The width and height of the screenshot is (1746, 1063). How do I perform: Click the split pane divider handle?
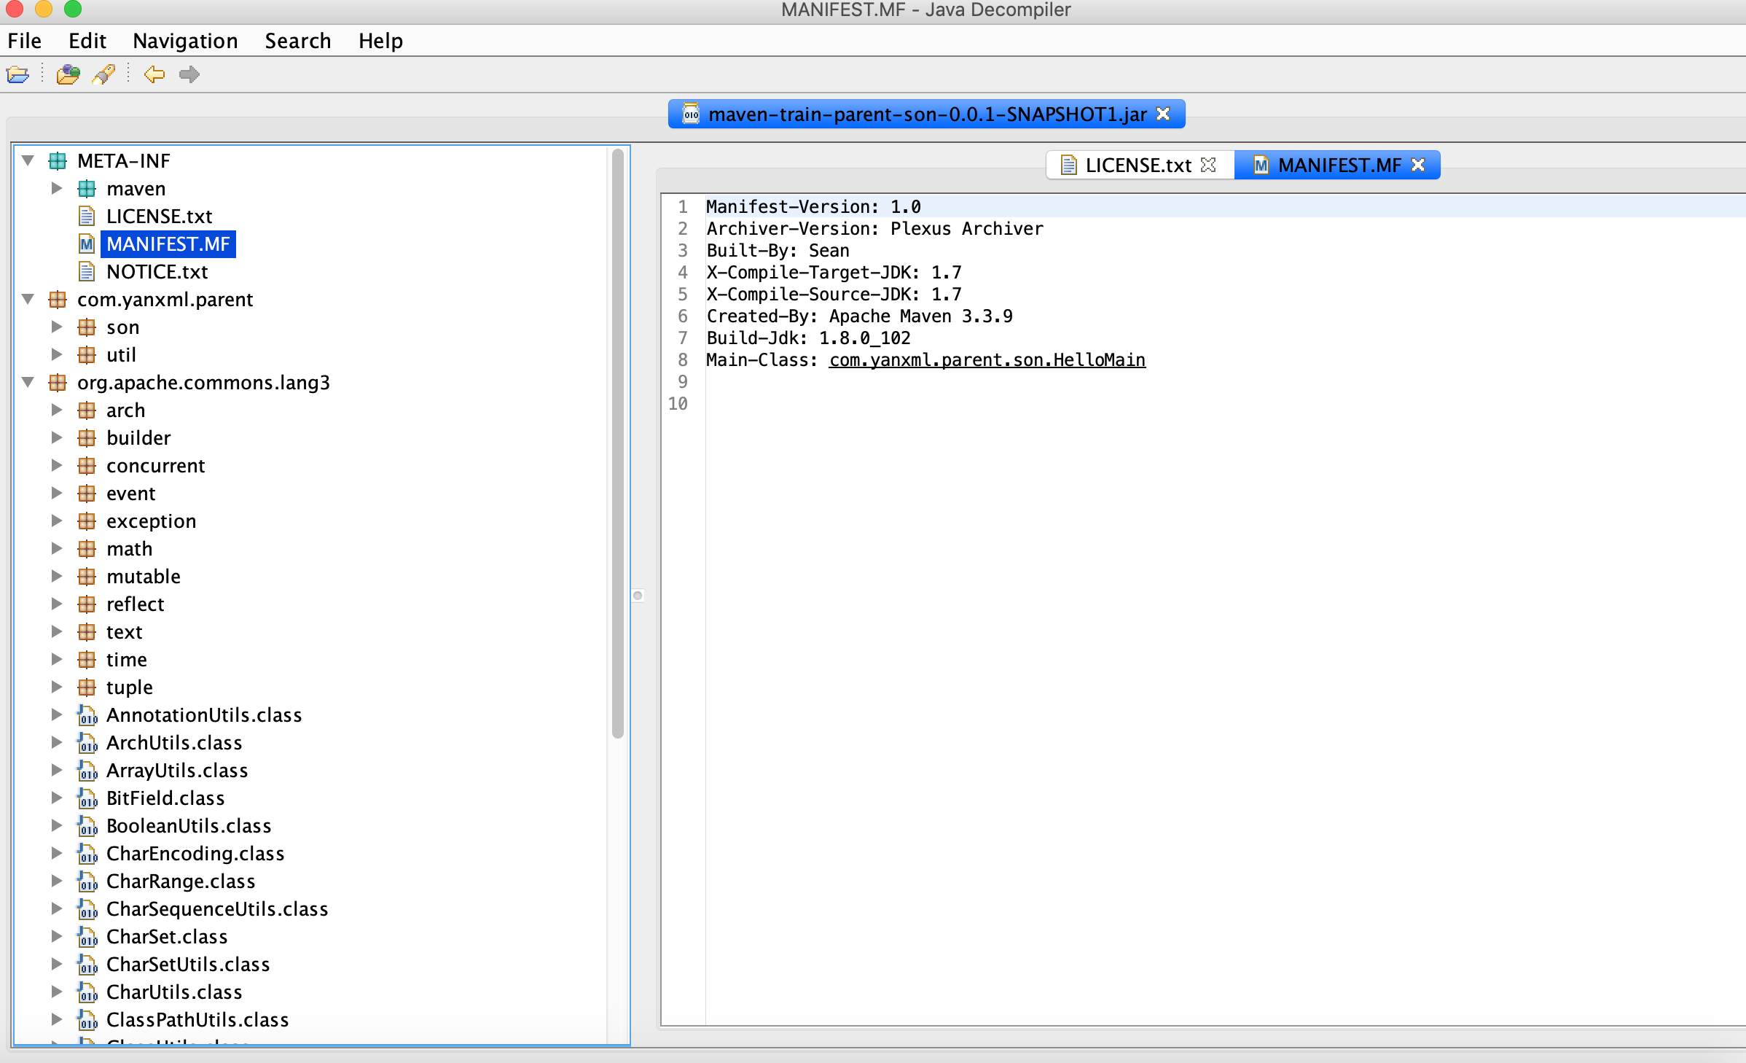(x=638, y=596)
